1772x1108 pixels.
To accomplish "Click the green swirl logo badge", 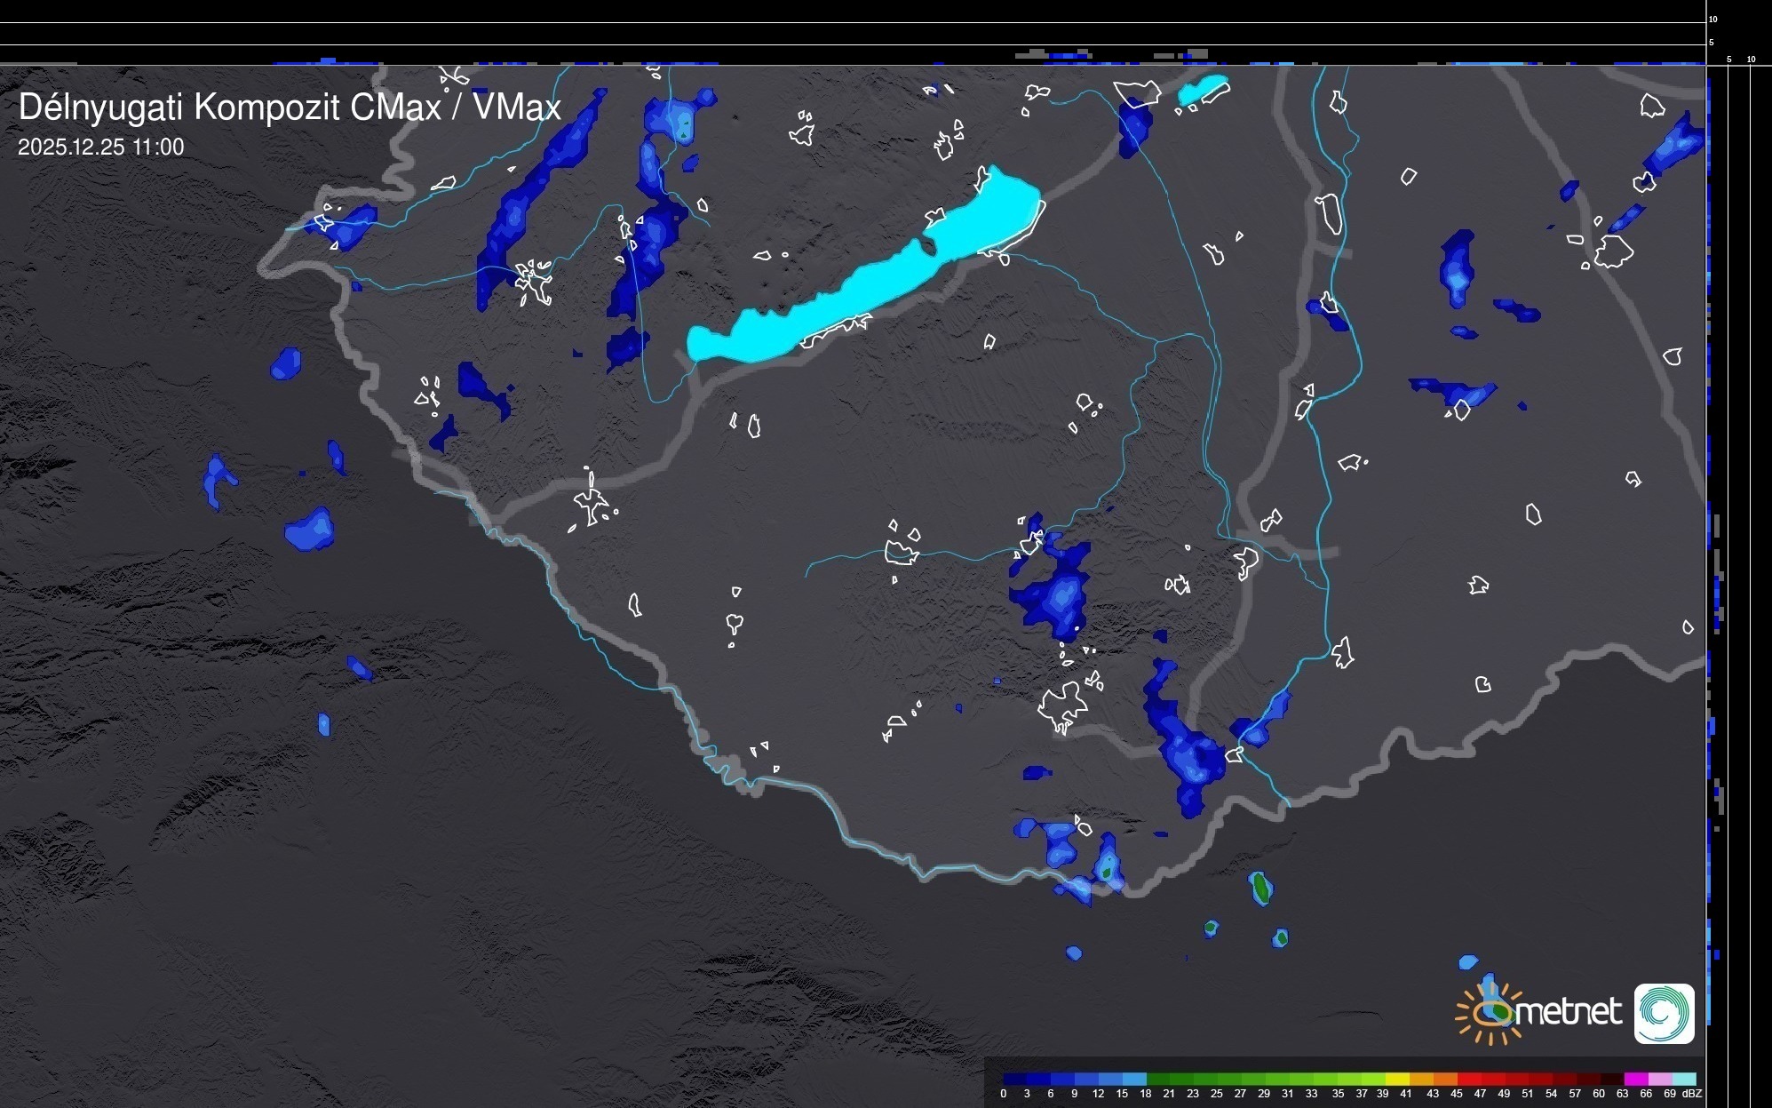I will coord(1664,1013).
